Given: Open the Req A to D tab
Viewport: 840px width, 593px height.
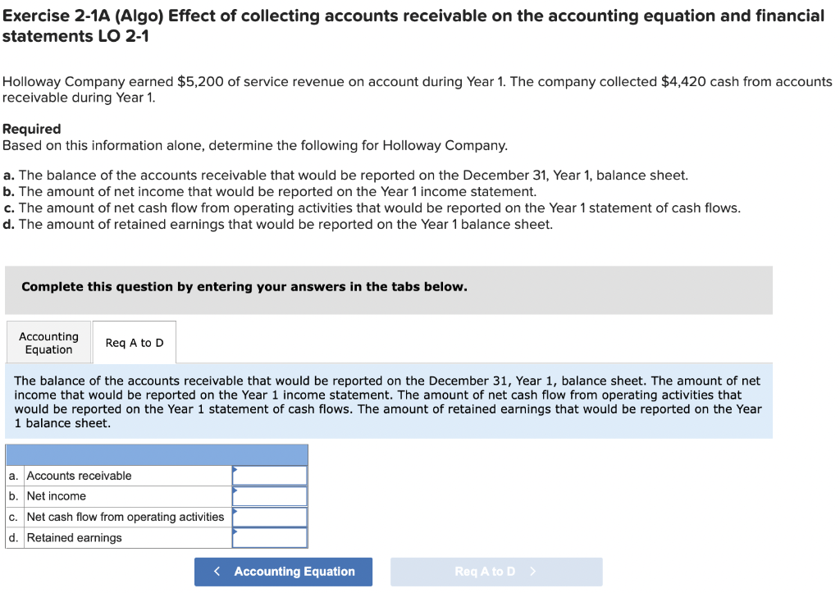Looking at the screenshot, I should pos(134,341).
